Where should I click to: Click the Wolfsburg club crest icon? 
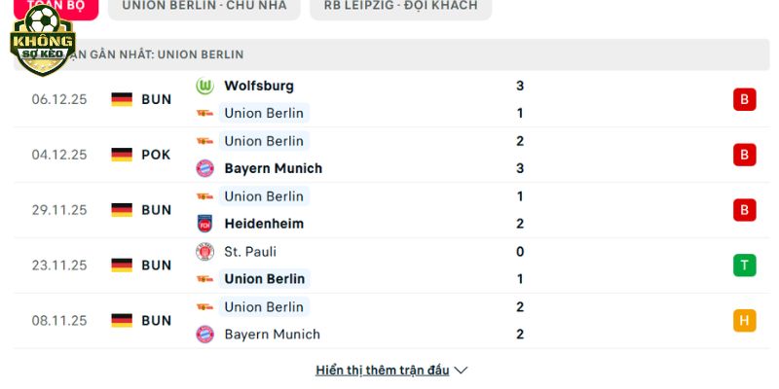tap(204, 86)
